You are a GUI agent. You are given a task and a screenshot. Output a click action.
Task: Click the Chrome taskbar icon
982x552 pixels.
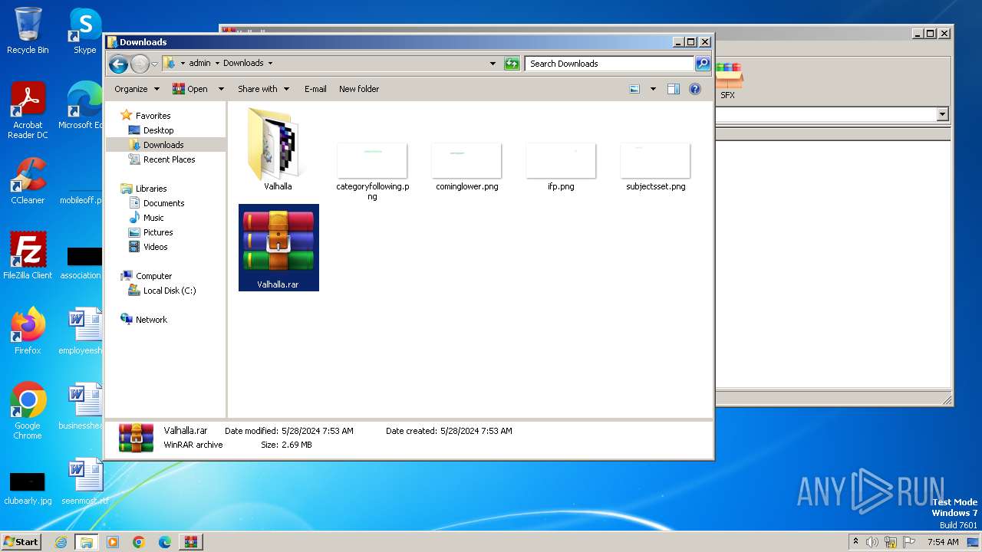tap(138, 542)
